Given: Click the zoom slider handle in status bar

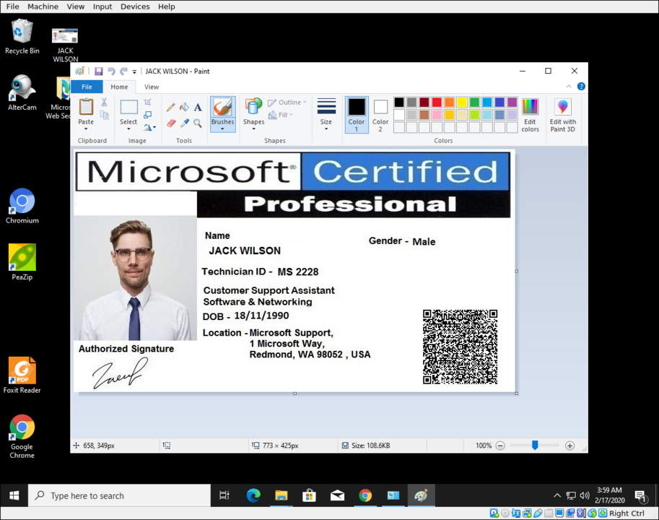Looking at the screenshot, I should point(535,445).
